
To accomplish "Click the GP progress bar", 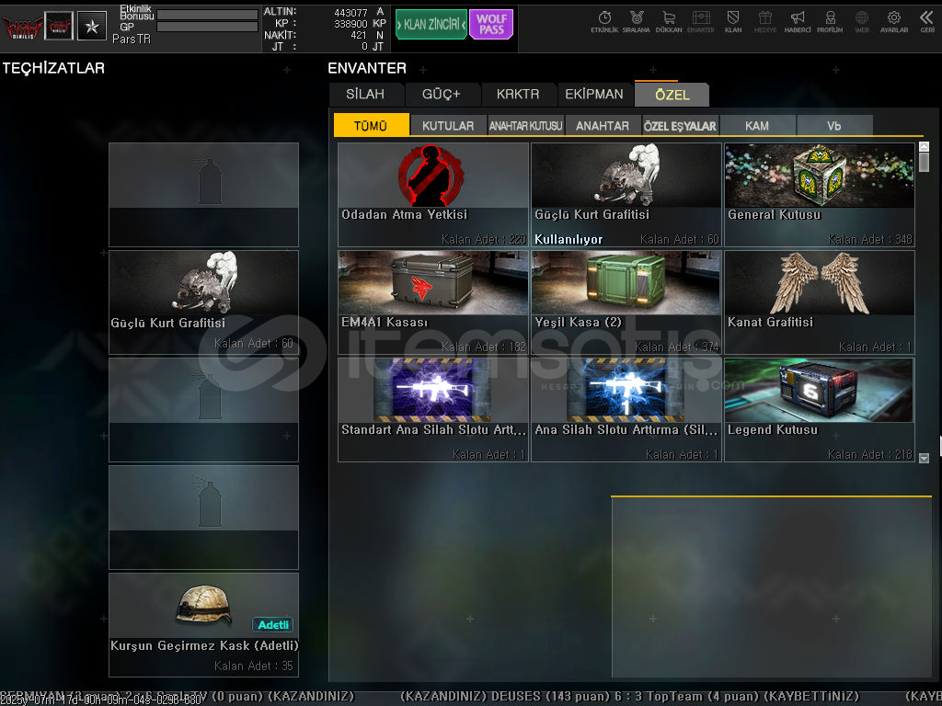I will [x=207, y=27].
